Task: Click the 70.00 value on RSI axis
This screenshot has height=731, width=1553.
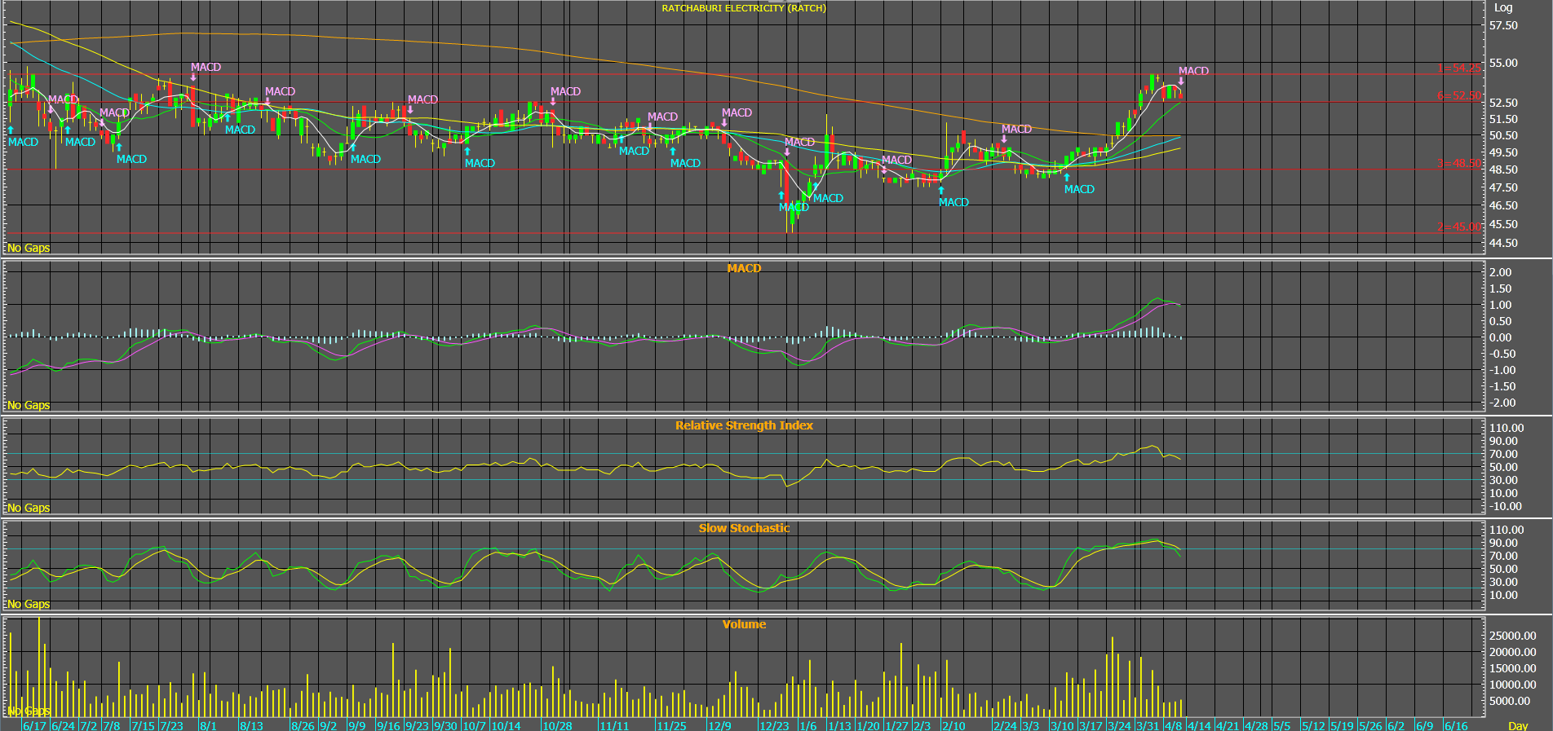Action: [1503, 454]
